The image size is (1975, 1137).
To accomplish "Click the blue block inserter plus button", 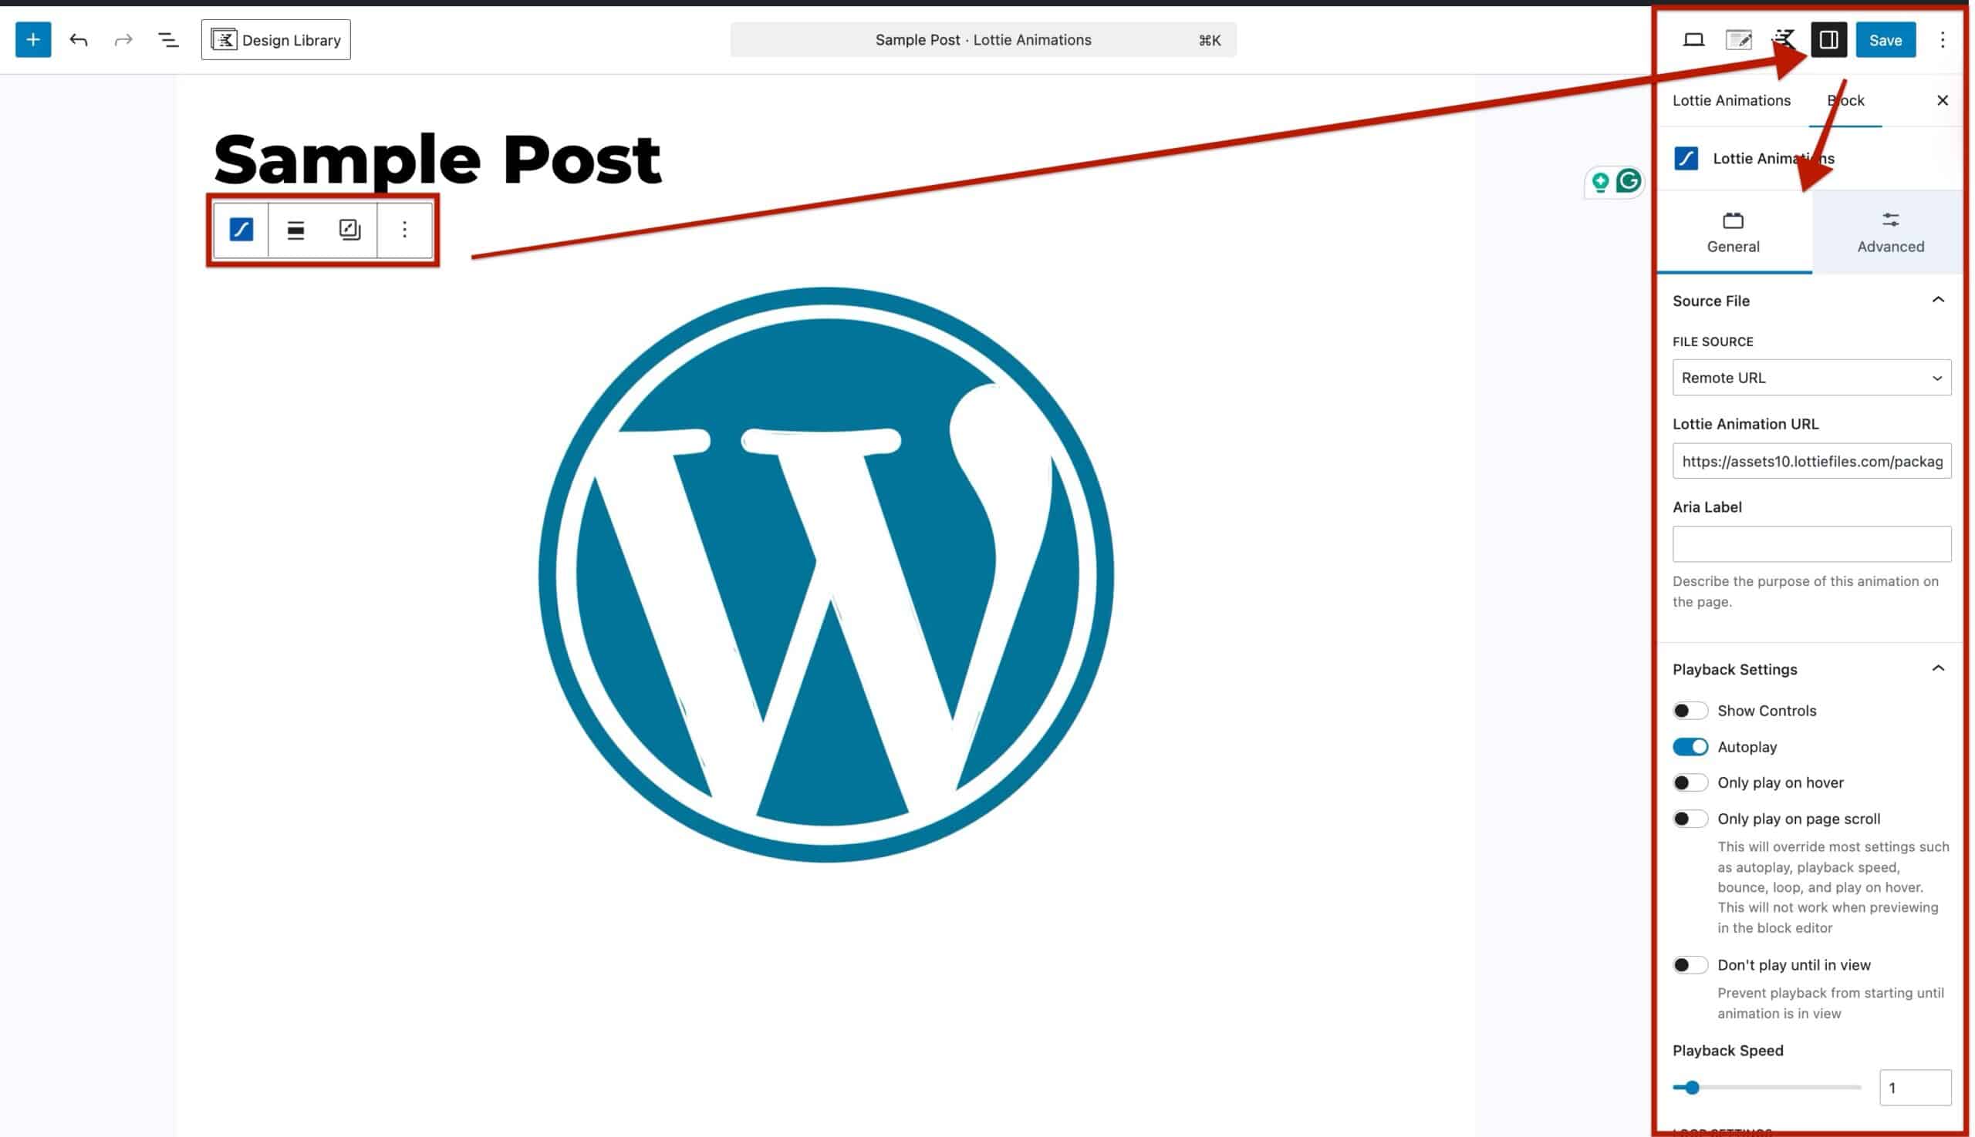I will point(33,40).
